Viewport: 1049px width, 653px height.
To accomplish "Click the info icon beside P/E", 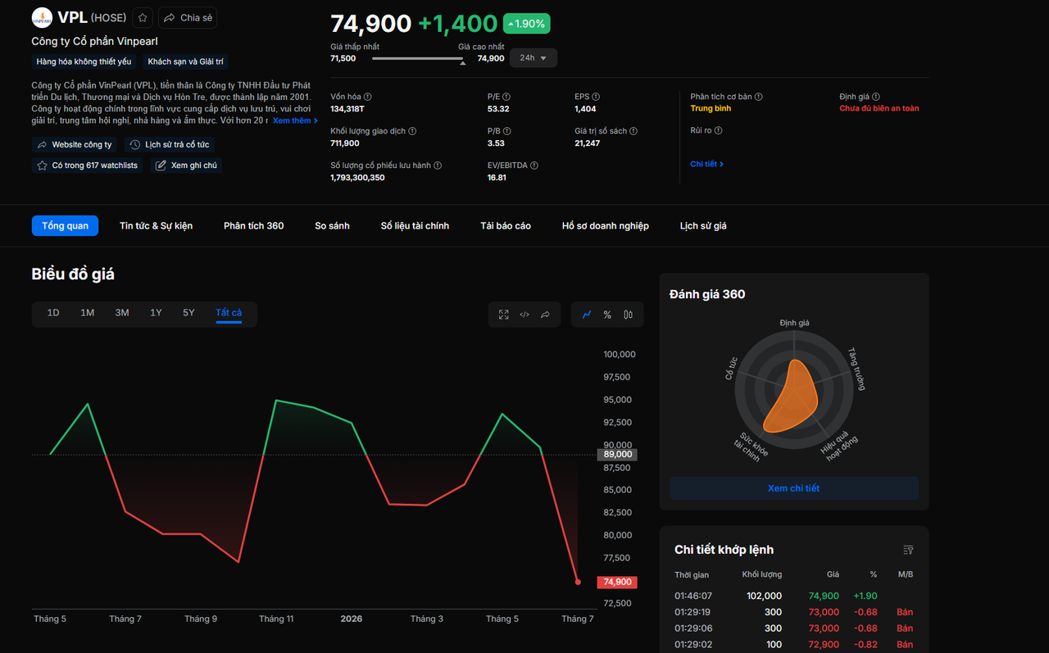I will tap(506, 97).
